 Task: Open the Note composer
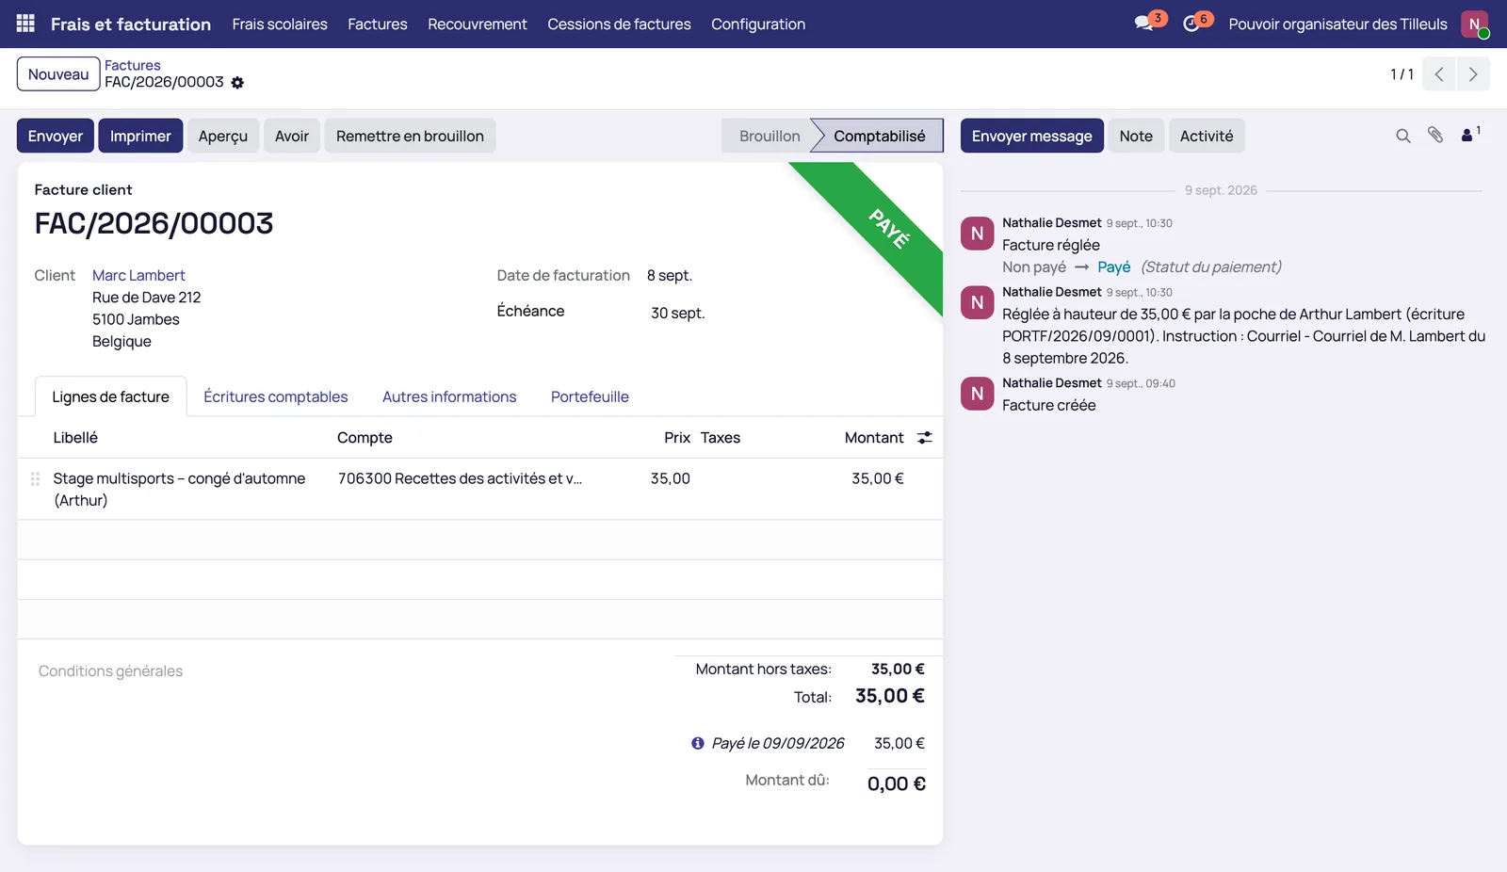(x=1136, y=136)
